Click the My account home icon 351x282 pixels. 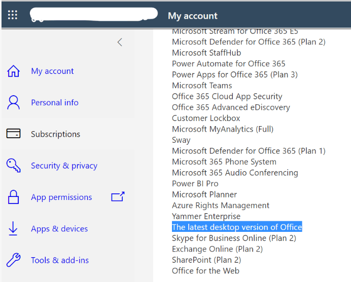pyautogui.click(x=13, y=71)
